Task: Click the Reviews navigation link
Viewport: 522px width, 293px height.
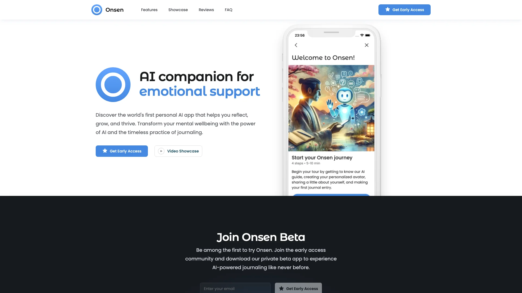Action: tap(206, 10)
